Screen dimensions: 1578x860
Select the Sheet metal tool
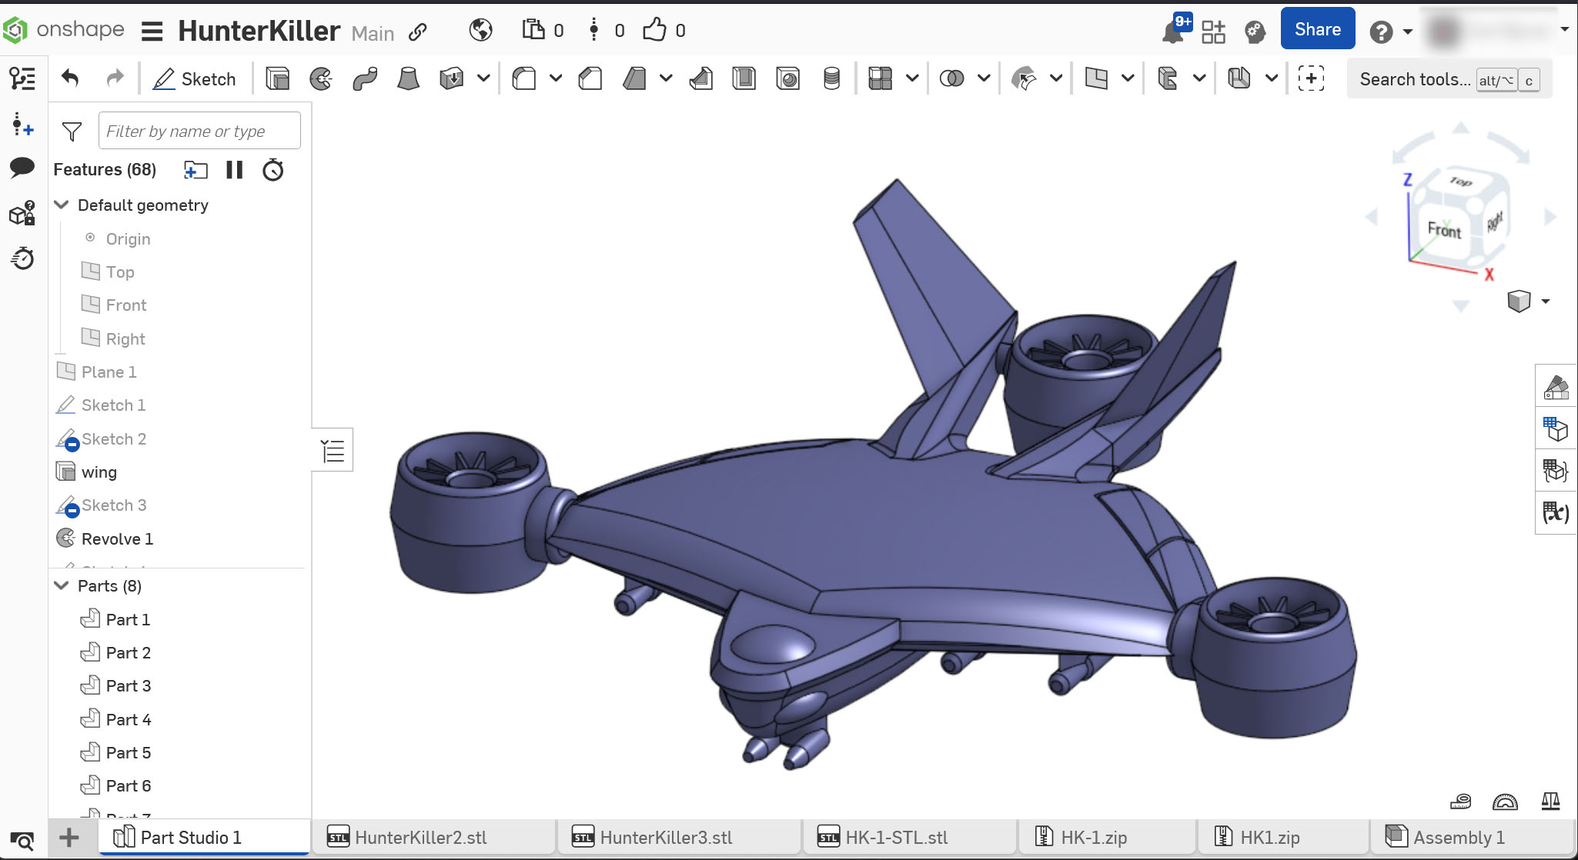click(1239, 78)
